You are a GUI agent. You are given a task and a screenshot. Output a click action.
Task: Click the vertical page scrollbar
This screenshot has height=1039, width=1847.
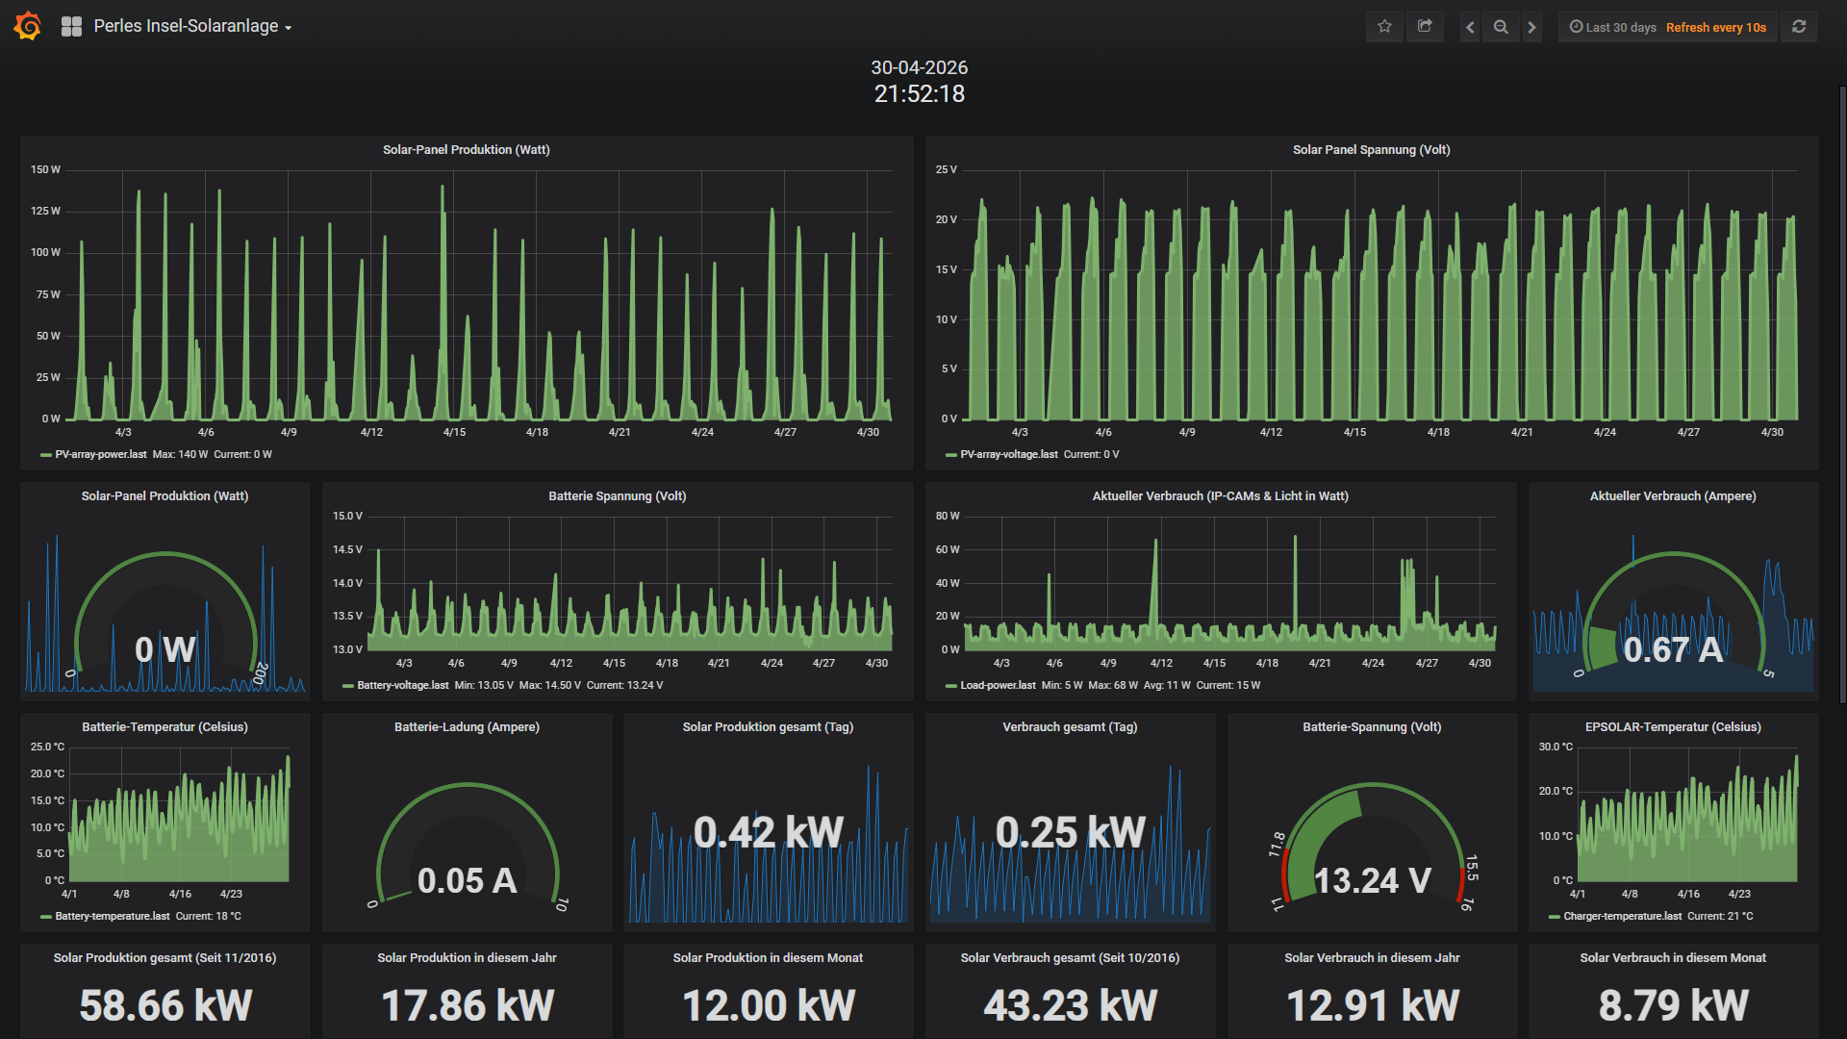coord(1842,394)
